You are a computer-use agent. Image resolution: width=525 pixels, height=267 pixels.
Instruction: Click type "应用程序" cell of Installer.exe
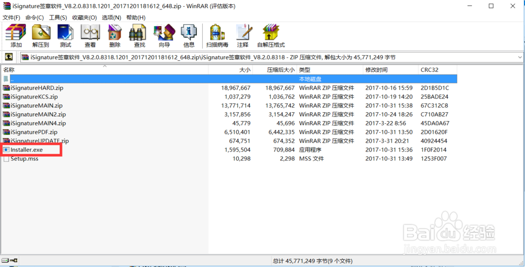[310, 150]
